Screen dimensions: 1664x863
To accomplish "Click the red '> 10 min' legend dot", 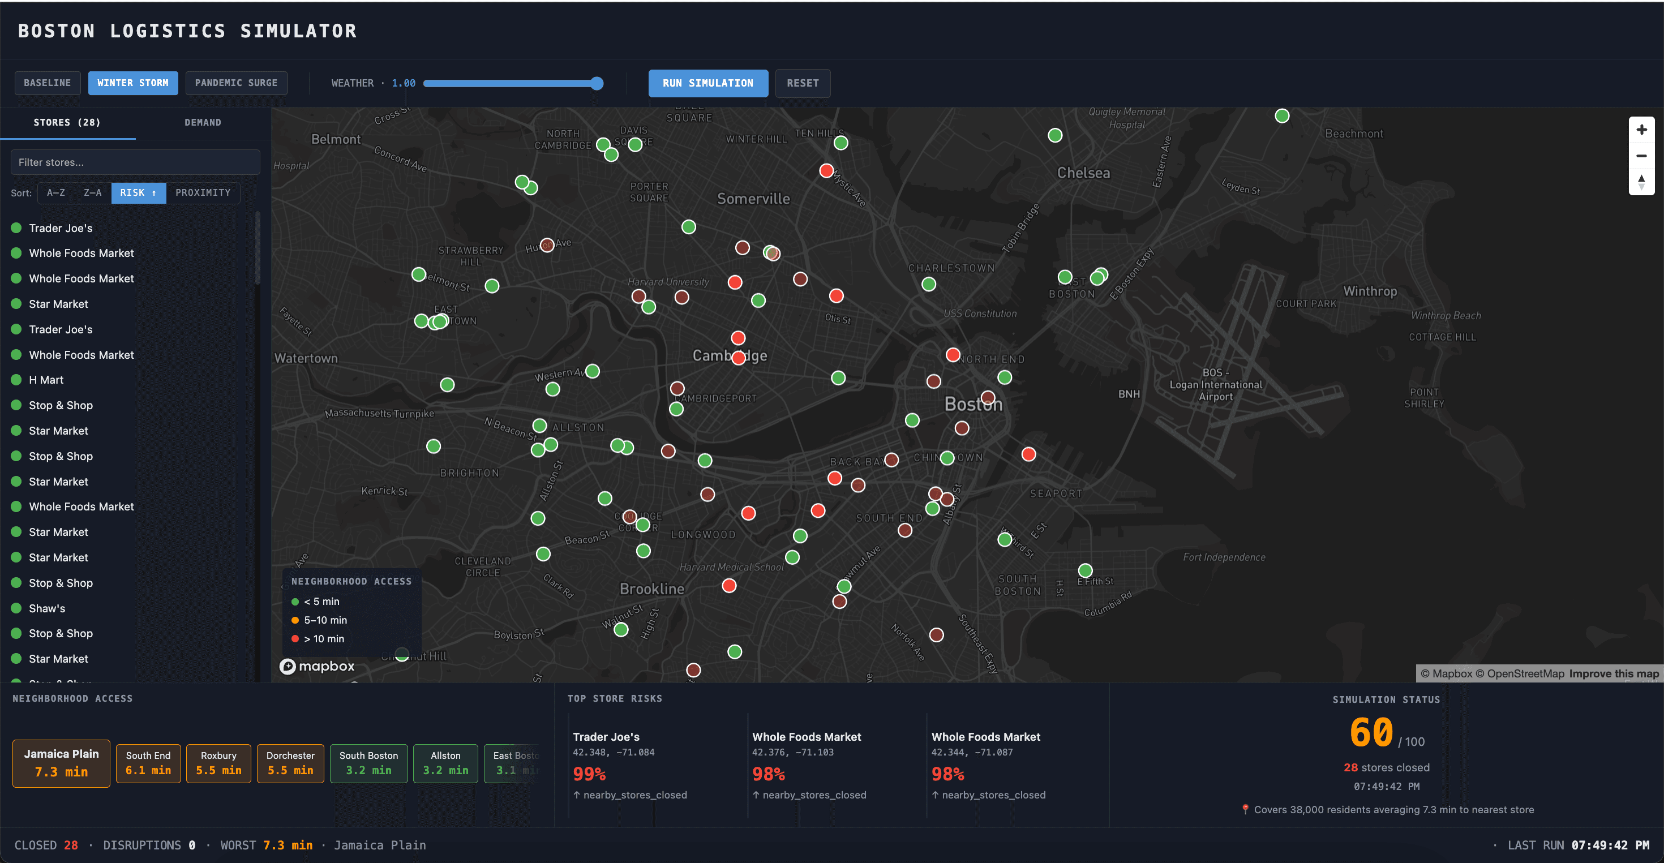I will coord(297,638).
